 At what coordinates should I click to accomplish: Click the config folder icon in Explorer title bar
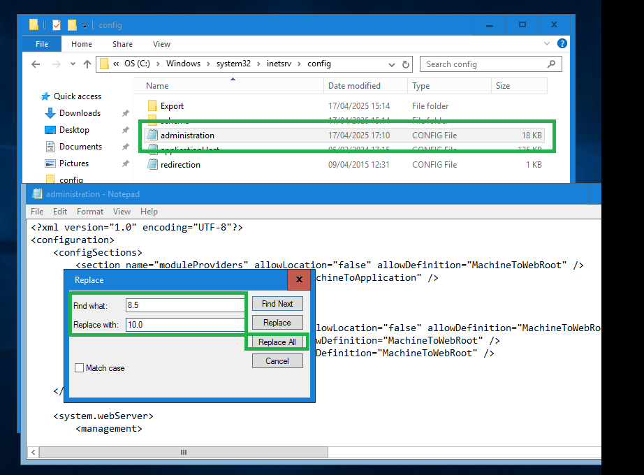click(x=34, y=25)
